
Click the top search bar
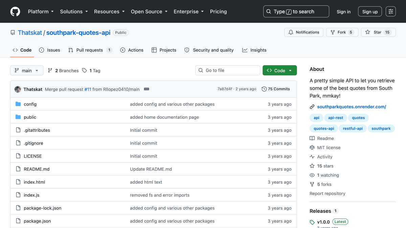click(x=296, y=11)
